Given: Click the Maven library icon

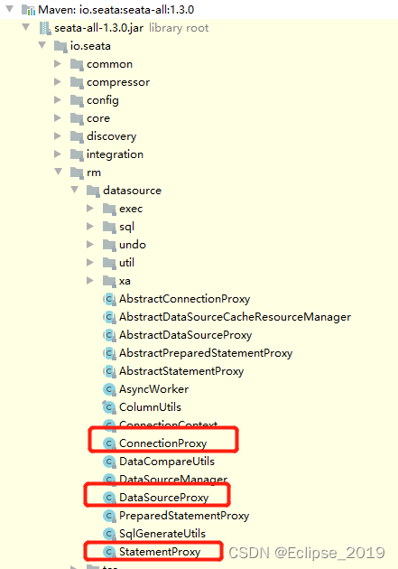Looking at the screenshot, I should pos(28,10).
